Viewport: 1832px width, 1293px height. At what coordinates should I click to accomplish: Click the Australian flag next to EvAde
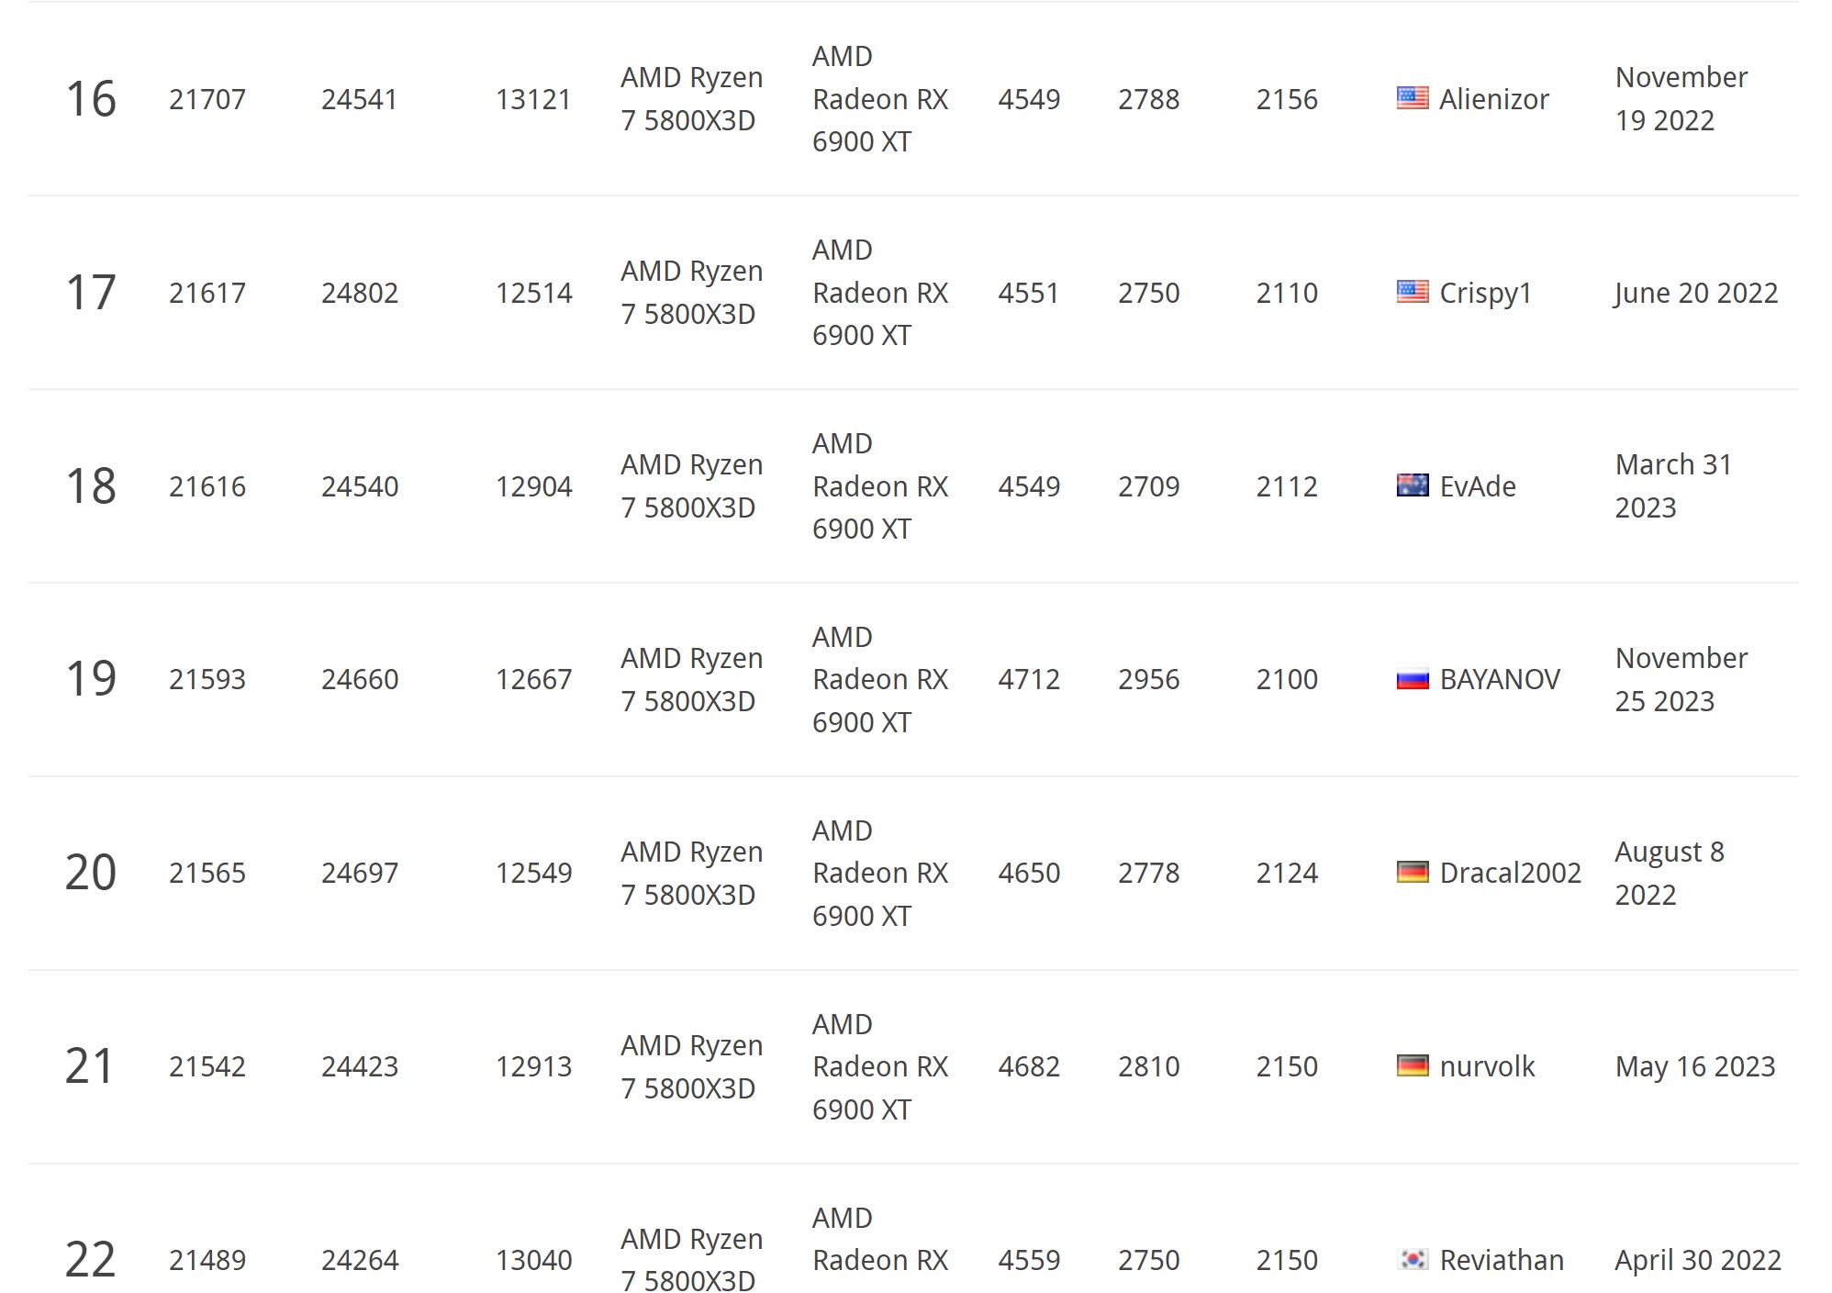pyautogui.click(x=1412, y=485)
